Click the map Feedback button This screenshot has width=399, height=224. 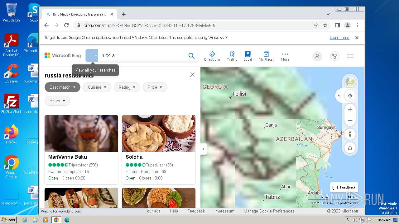click(x=344, y=187)
